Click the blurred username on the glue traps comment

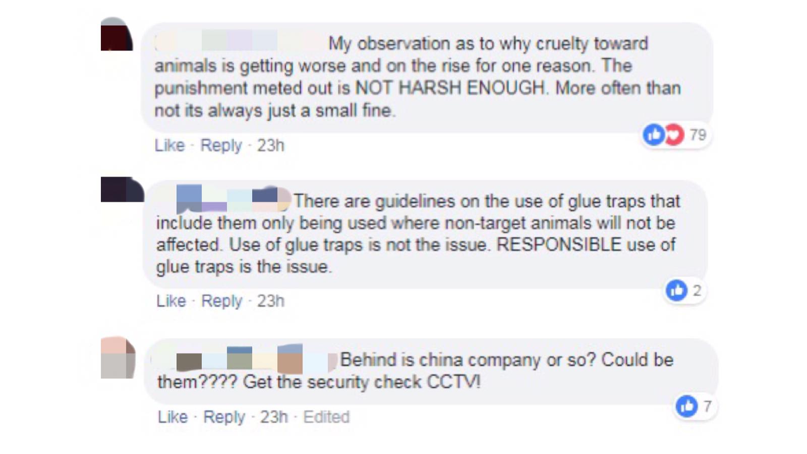pyautogui.click(x=229, y=199)
